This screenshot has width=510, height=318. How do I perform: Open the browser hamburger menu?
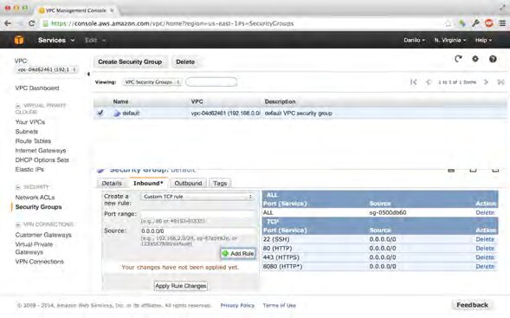(502, 23)
